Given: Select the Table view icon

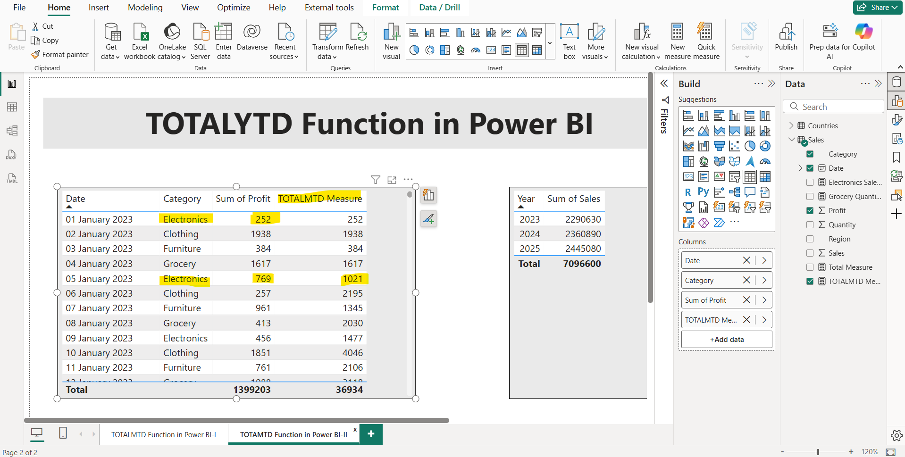Looking at the screenshot, I should (x=11, y=107).
